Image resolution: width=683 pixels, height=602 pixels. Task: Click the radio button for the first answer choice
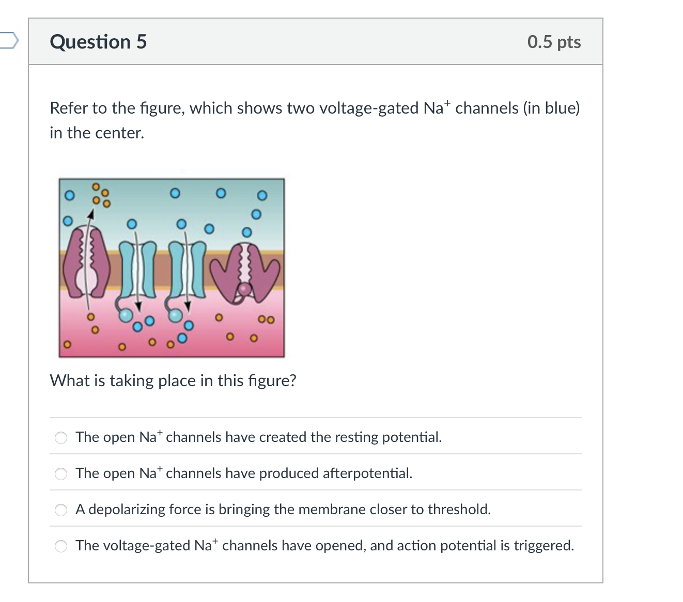(x=60, y=437)
